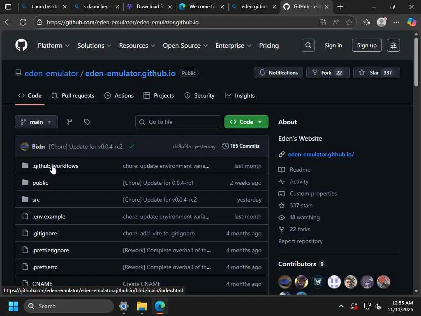Open the public folder

pos(40,183)
